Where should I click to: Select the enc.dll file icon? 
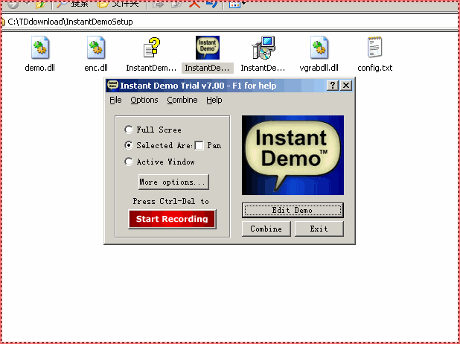click(96, 48)
